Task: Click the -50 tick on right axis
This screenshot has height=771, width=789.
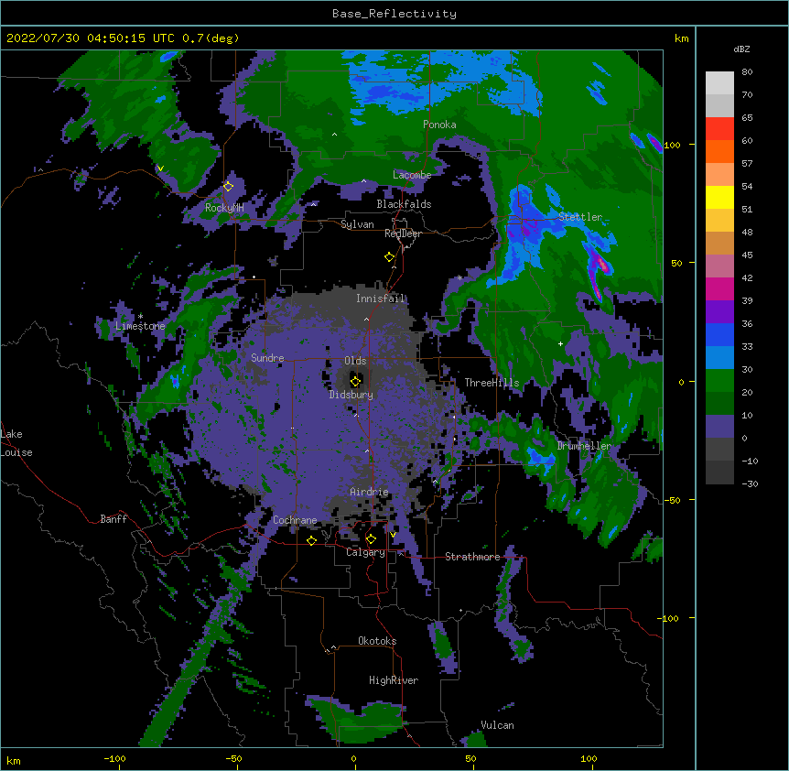Action: [x=672, y=500]
